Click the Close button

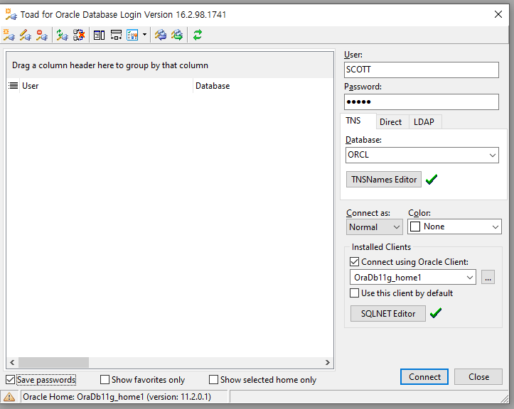click(478, 377)
